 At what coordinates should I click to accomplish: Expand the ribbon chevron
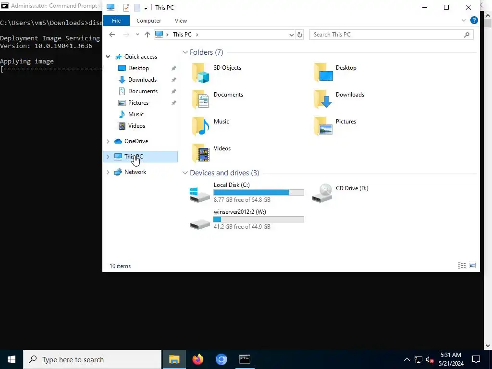click(x=464, y=20)
